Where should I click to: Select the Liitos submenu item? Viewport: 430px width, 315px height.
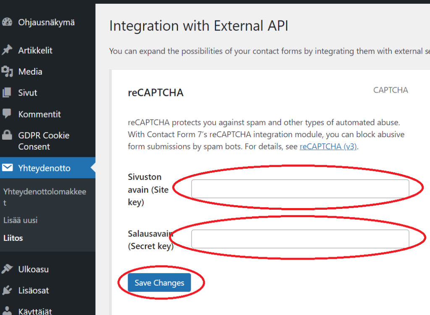(13, 238)
